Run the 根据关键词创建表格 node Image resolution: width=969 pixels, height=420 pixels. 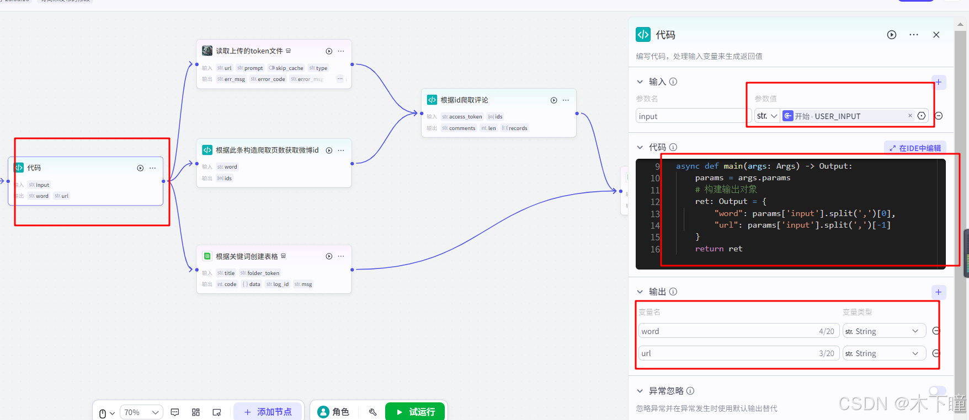coord(329,256)
